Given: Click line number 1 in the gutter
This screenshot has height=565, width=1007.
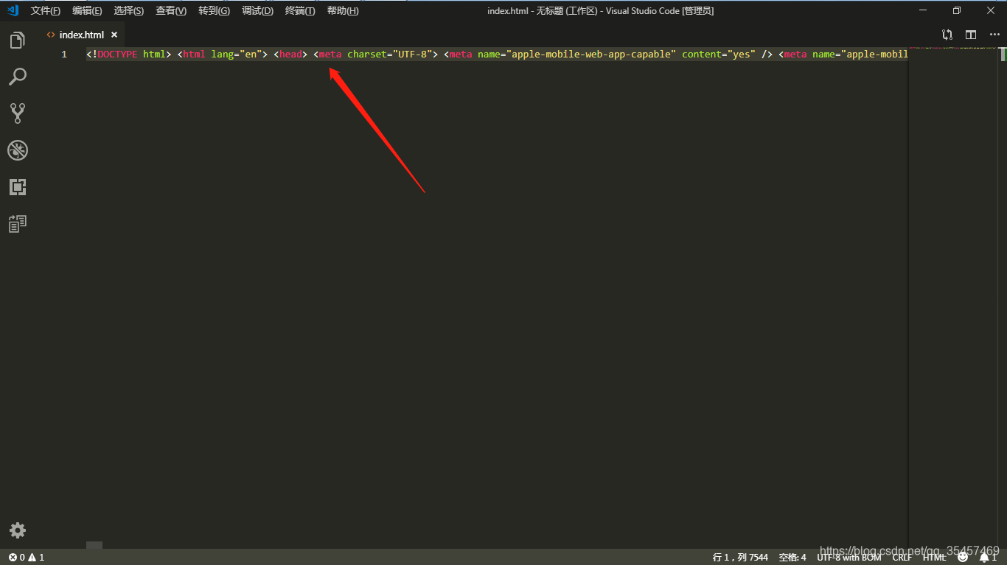Looking at the screenshot, I should [x=64, y=54].
